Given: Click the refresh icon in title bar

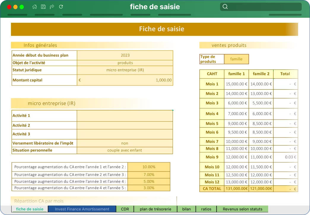Looking at the screenshot, I should [61, 7].
